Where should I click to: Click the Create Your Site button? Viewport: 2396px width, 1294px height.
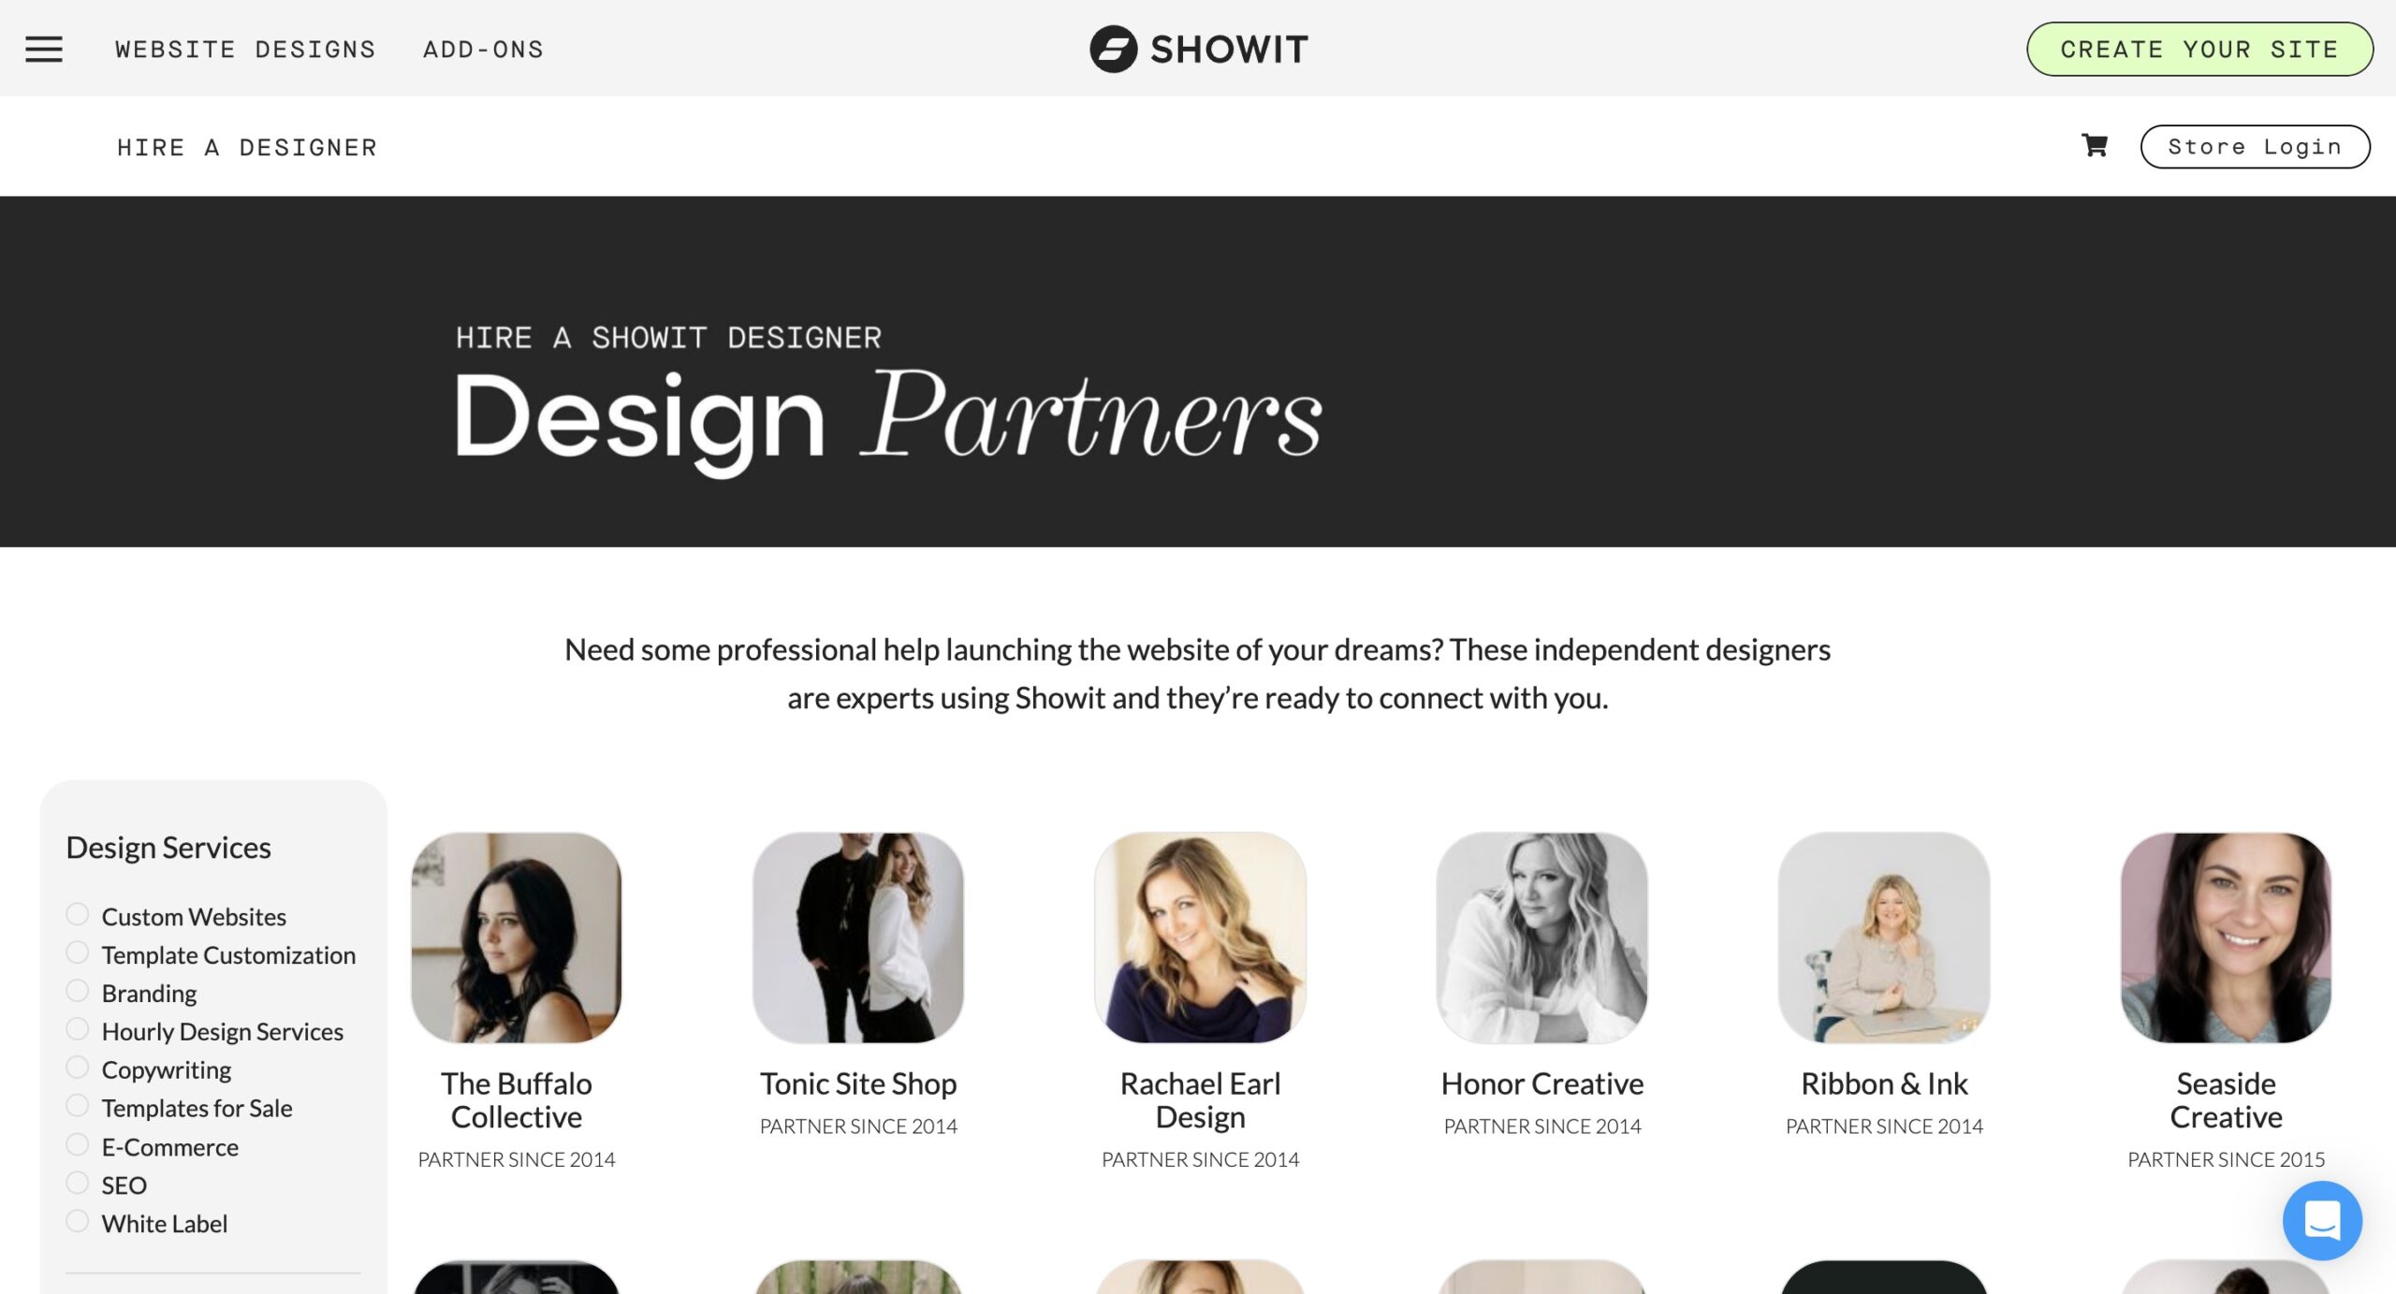point(2199,49)
